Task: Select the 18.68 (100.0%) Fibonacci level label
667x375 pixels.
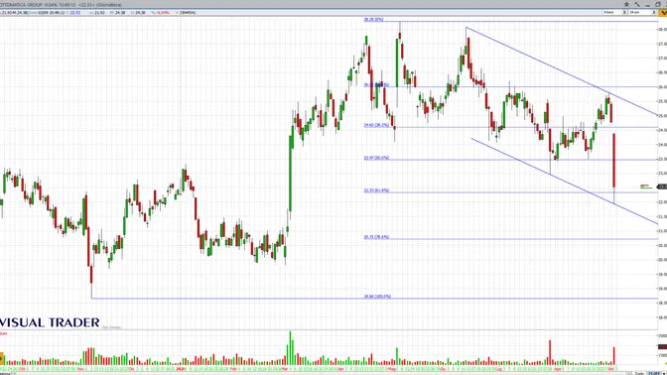Action: coord(377,297)
